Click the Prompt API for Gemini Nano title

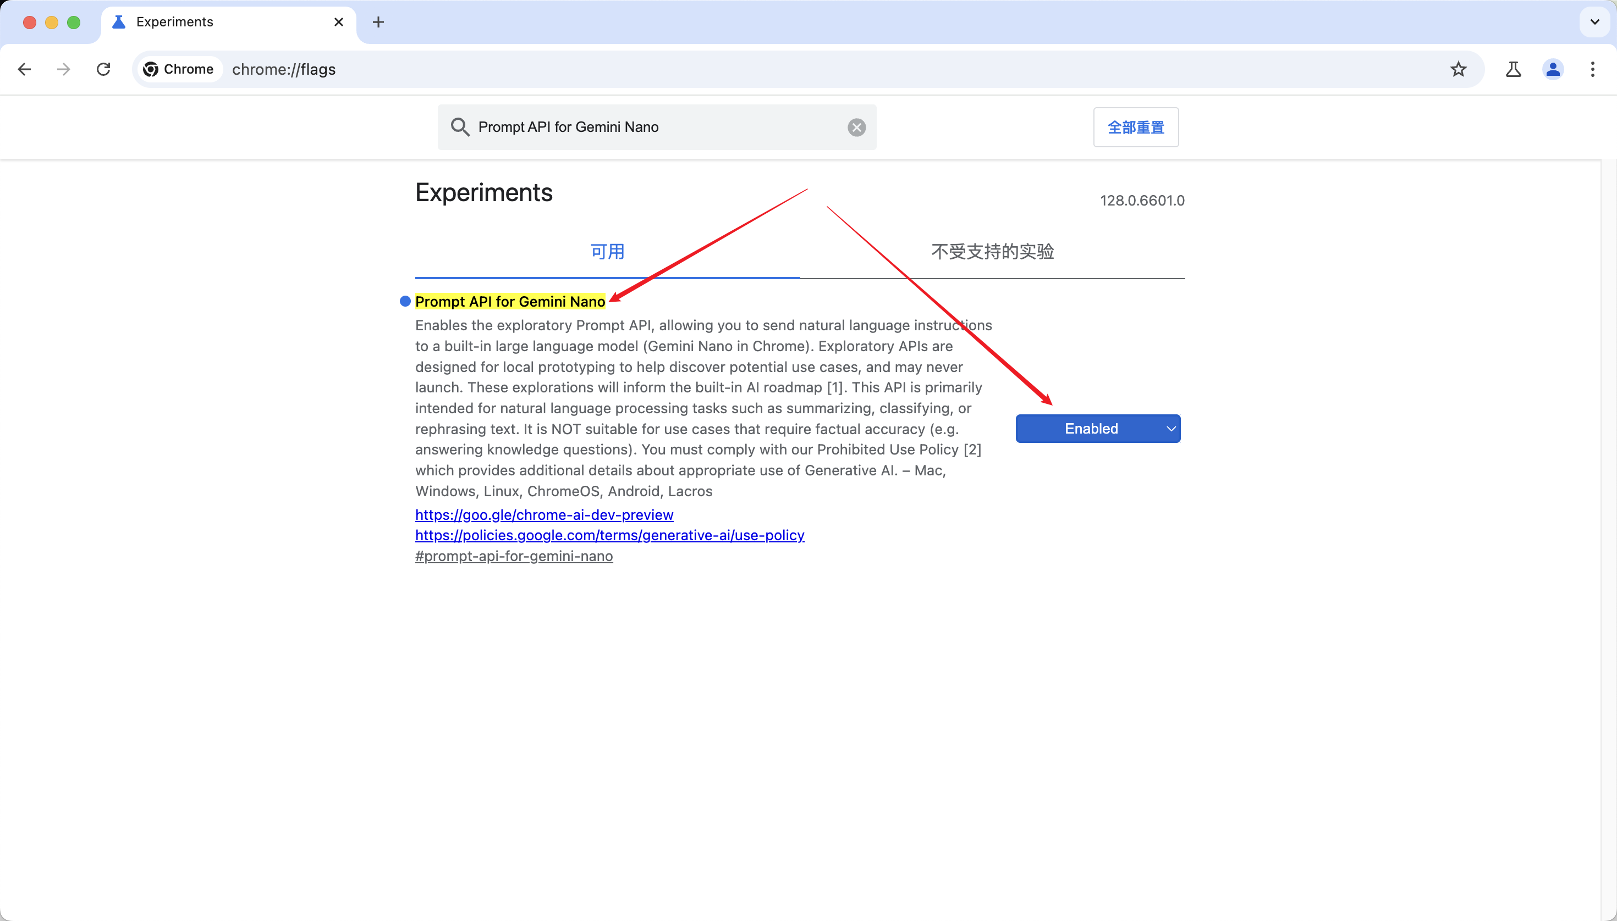[510, 302]
